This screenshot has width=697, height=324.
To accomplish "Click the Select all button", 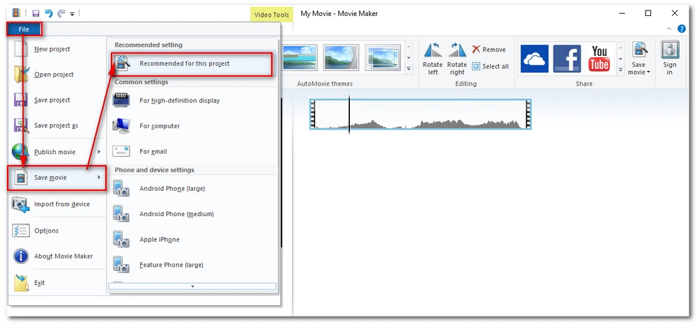I will (490, 66).
